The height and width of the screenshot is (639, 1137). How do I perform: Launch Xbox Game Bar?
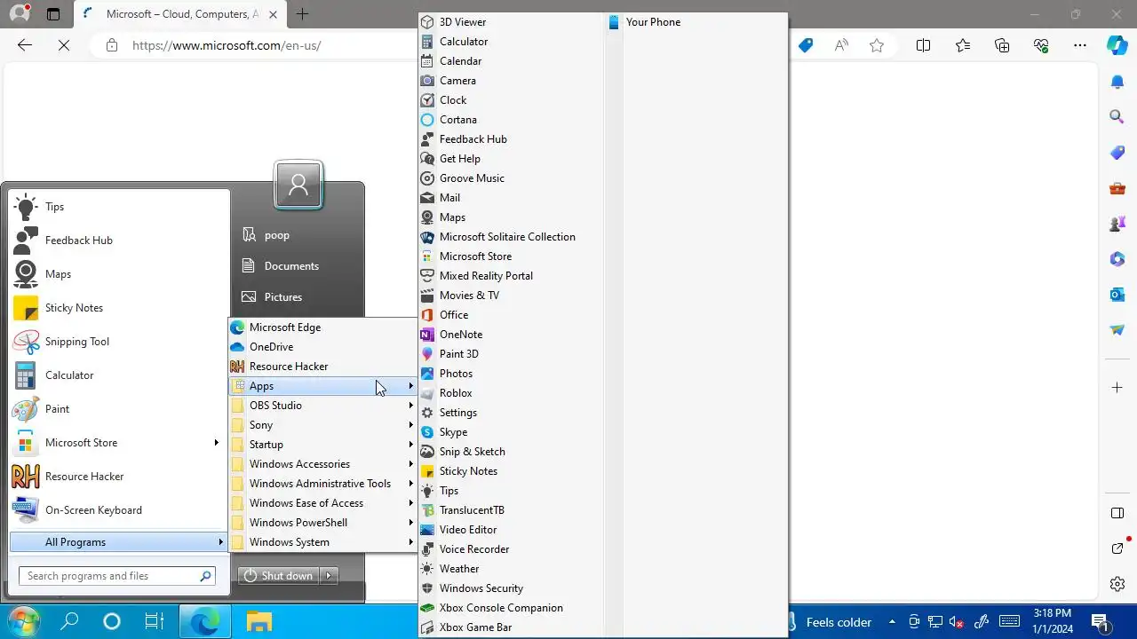tap(511, 627)
